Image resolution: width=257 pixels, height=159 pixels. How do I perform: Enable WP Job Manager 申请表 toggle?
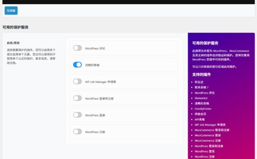pos(77,81)
